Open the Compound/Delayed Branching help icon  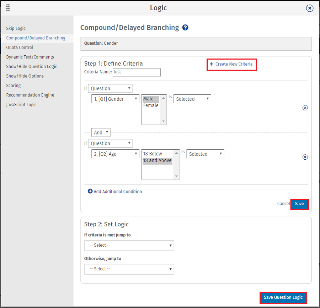click(185, 27)
